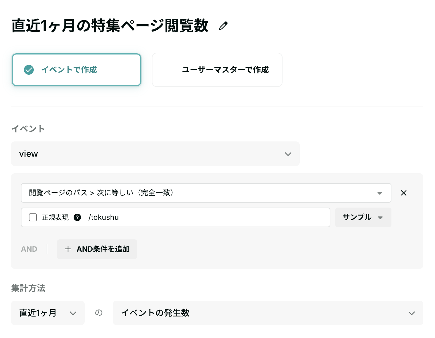Screen dimensions: 435x338
Task: Remove the condition with the X icon
Action: pyautogui.click(x=404, y=193)
